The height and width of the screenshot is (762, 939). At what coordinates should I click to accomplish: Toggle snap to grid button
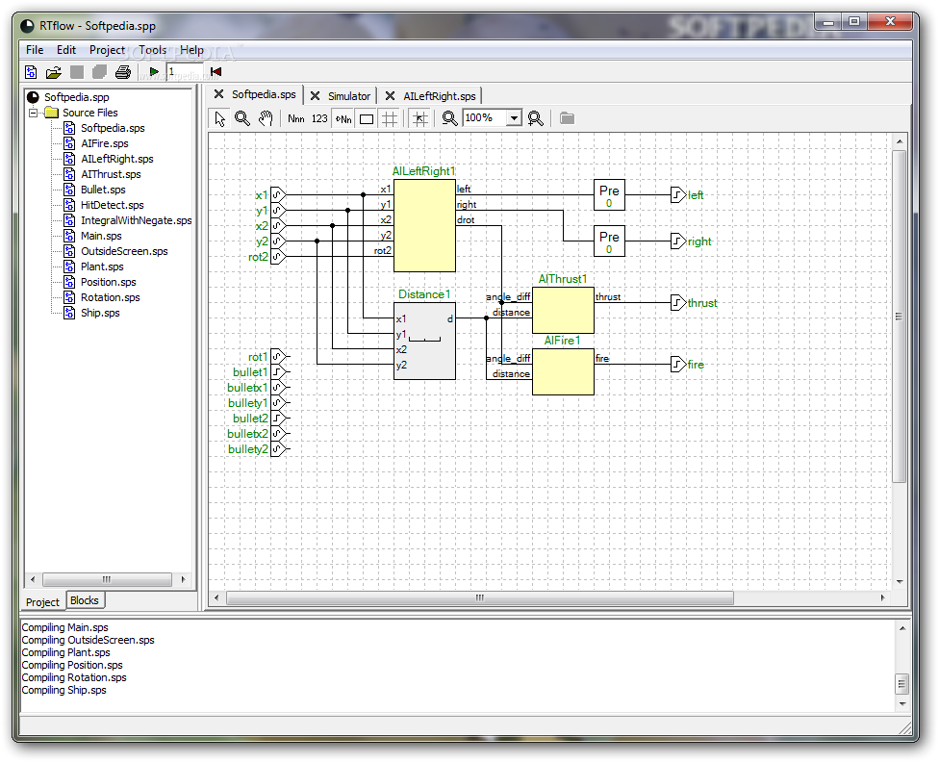[x=420, y=118]
